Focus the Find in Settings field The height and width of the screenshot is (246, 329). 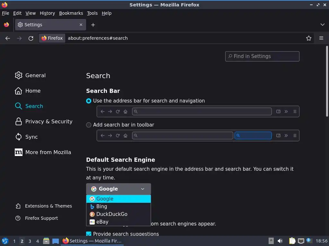[x=262, y=56]
